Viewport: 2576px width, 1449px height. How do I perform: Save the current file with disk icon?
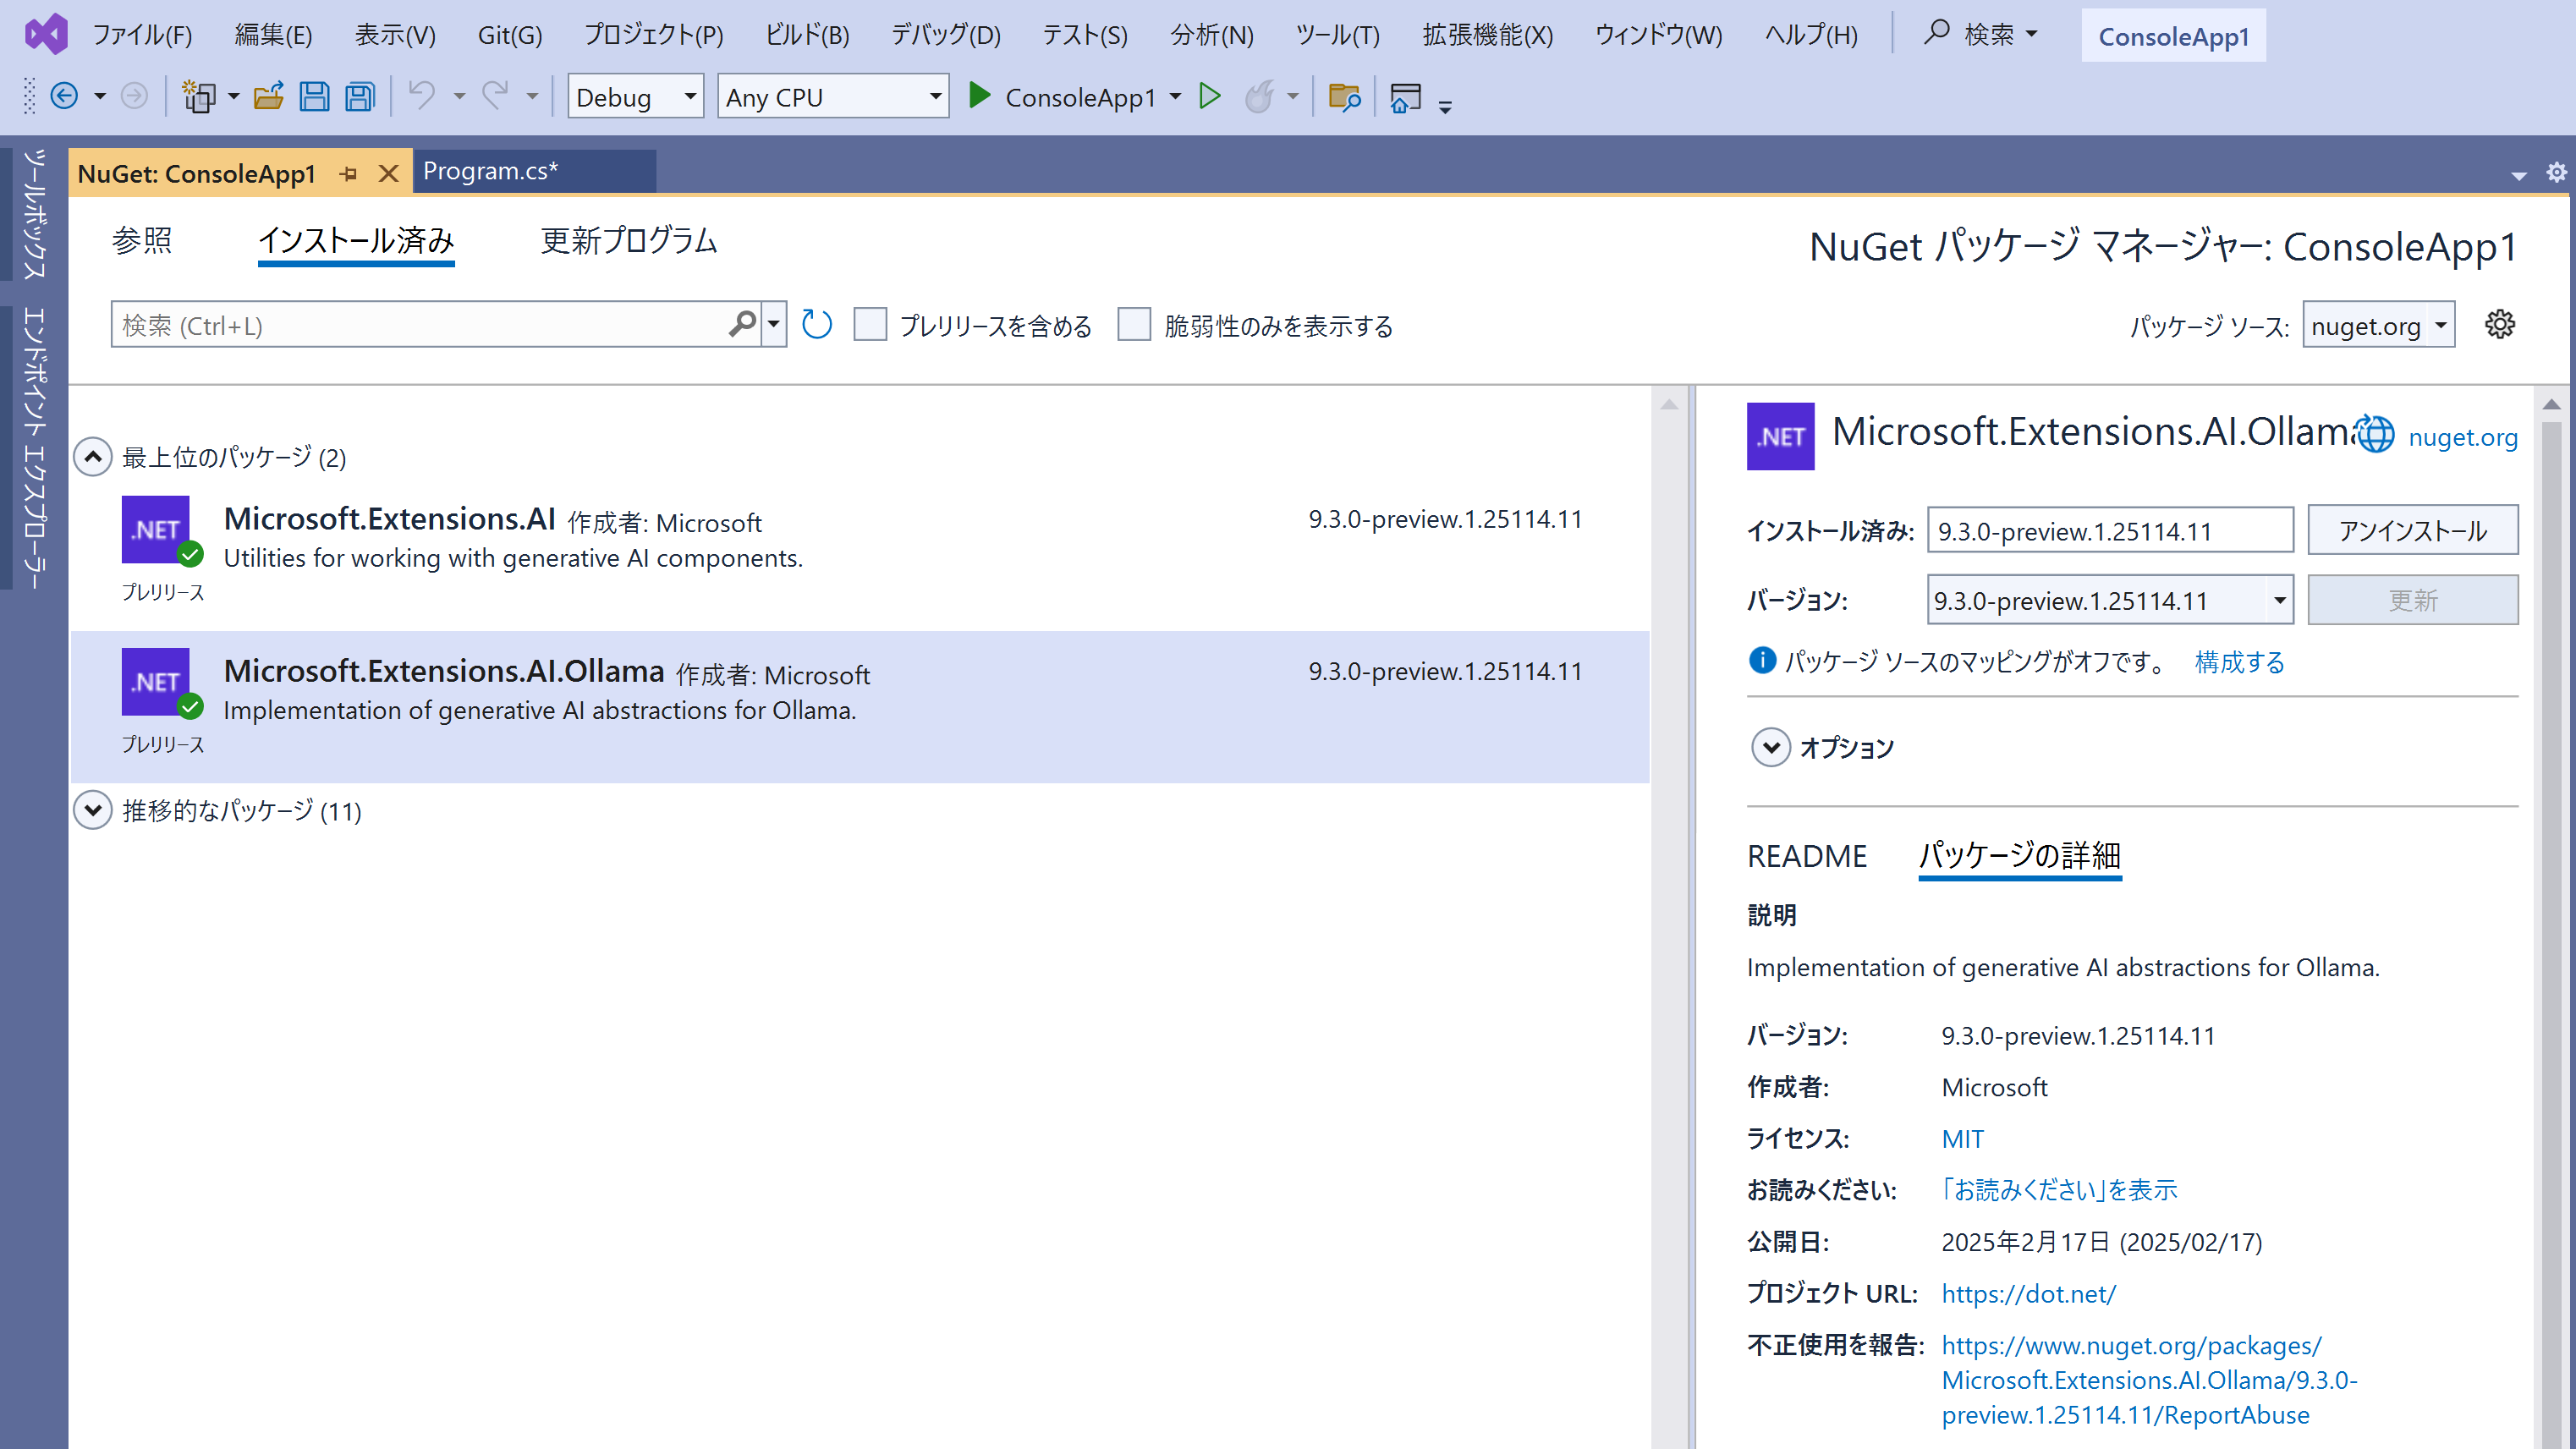[314, 97]
